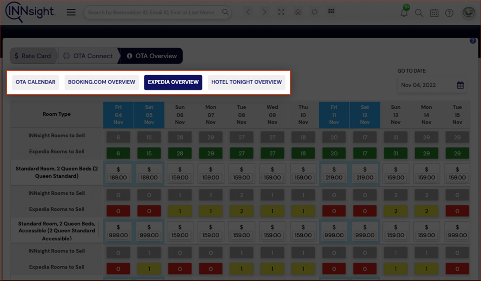This screenshot has width=481, height=281.
Task: Click the Sat 05 Nov column header
Action: [149, 114]
